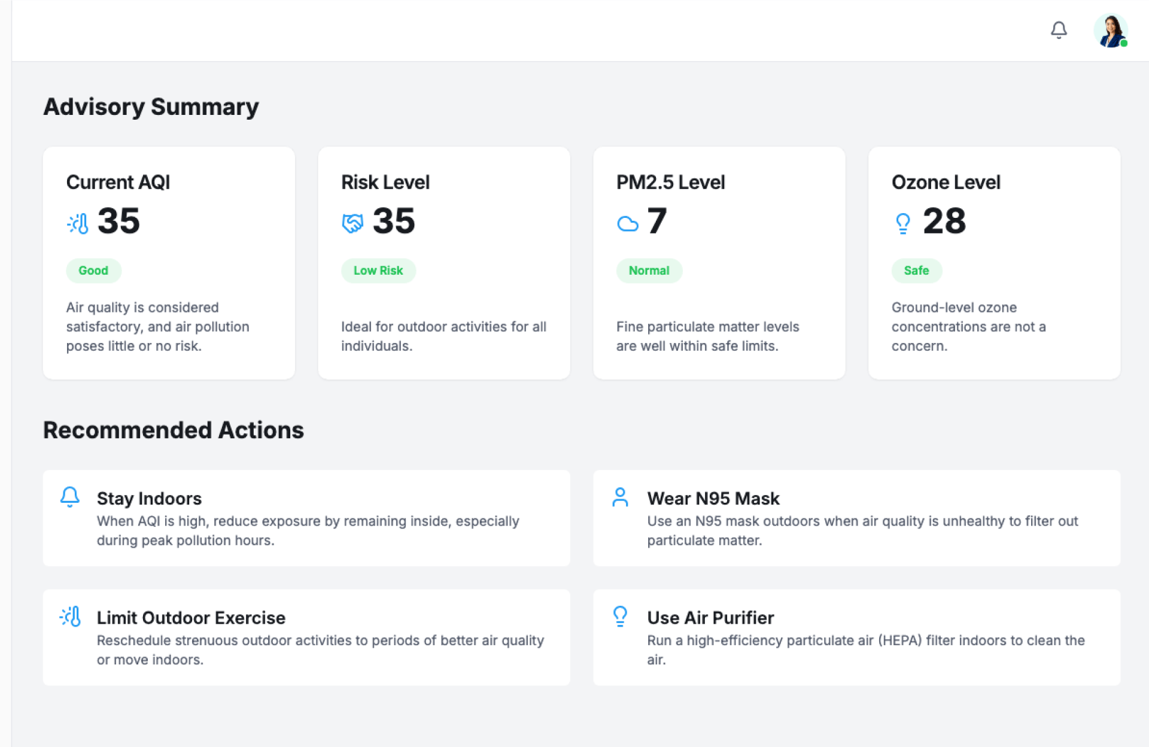Open the user profile avatar
The height and width of the screenshot is (747, 1149).
pyautogui.click(x=1110, y=31)
